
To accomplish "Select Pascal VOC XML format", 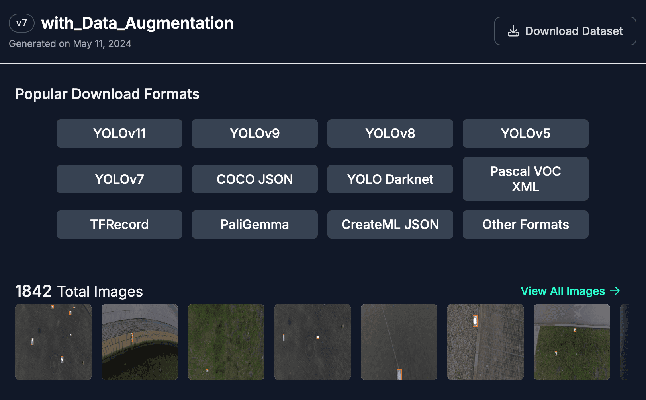I will [526, 179].
